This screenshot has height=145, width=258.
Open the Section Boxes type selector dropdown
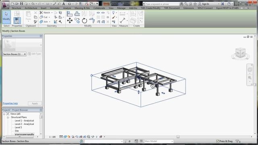[x=15, y=54]
